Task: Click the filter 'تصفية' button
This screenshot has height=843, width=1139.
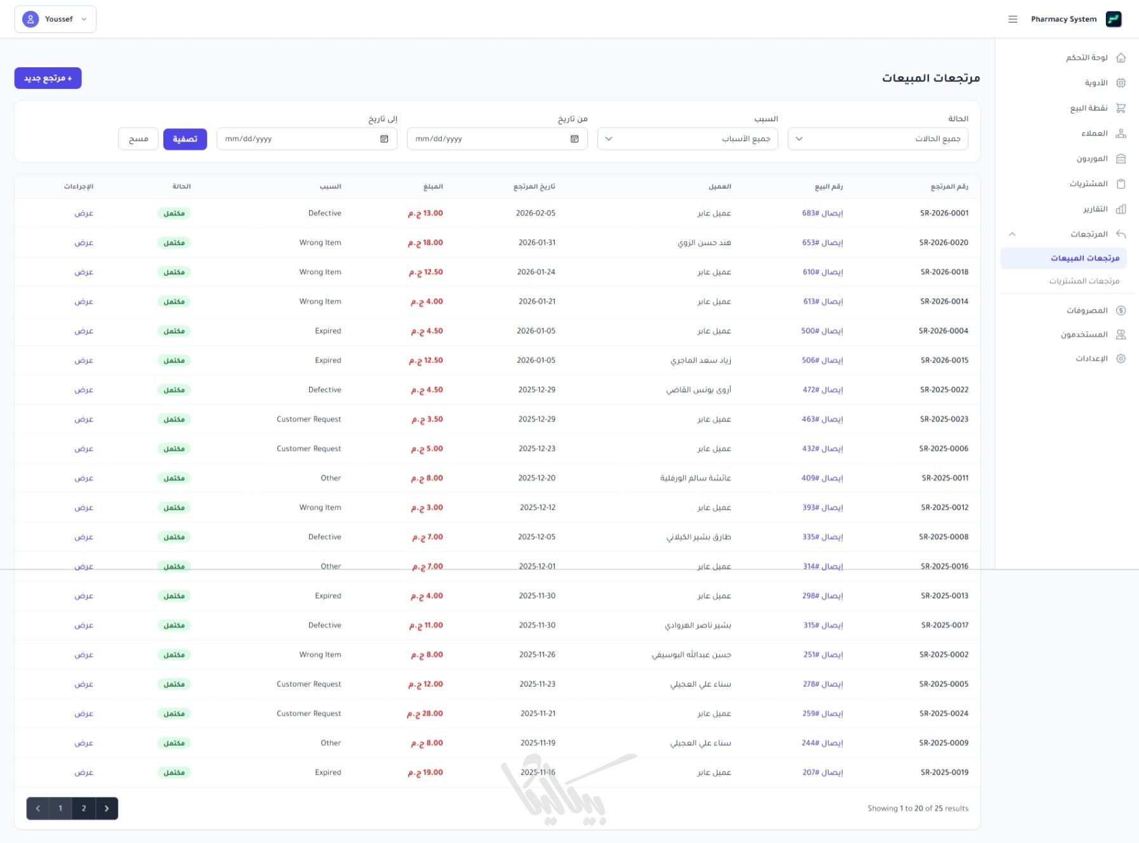Action: coord(185,139)
